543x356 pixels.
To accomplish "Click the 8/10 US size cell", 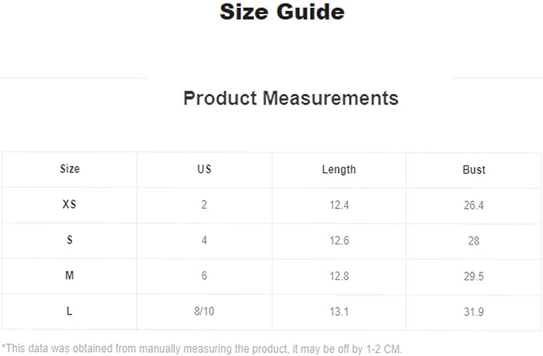I will (204, 311).
